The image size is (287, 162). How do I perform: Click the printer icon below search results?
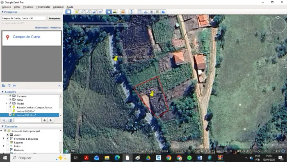[x=14, y=86]
